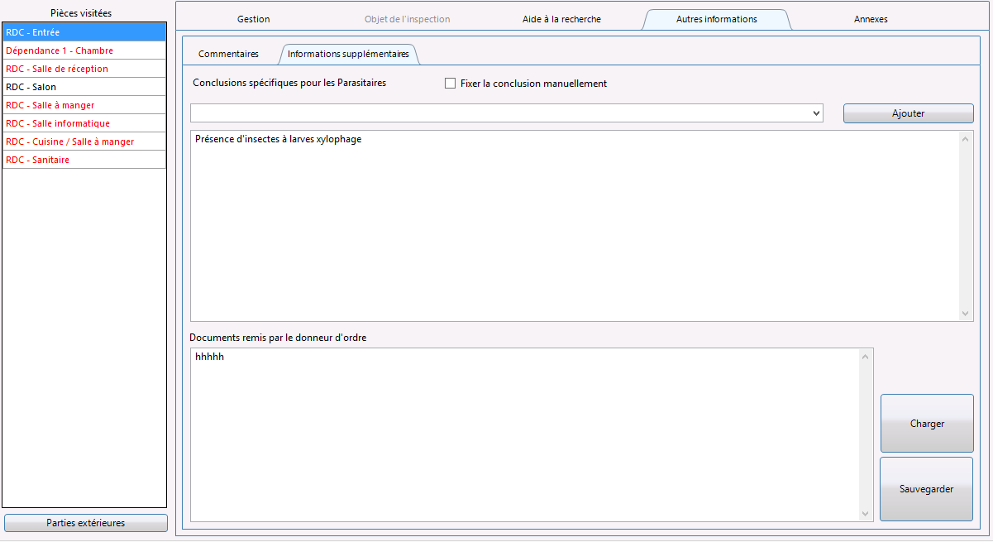Click the Ajouter button
Image resolution: width=993 pixels, height=542 pixels.
click(x=908, y=113)
